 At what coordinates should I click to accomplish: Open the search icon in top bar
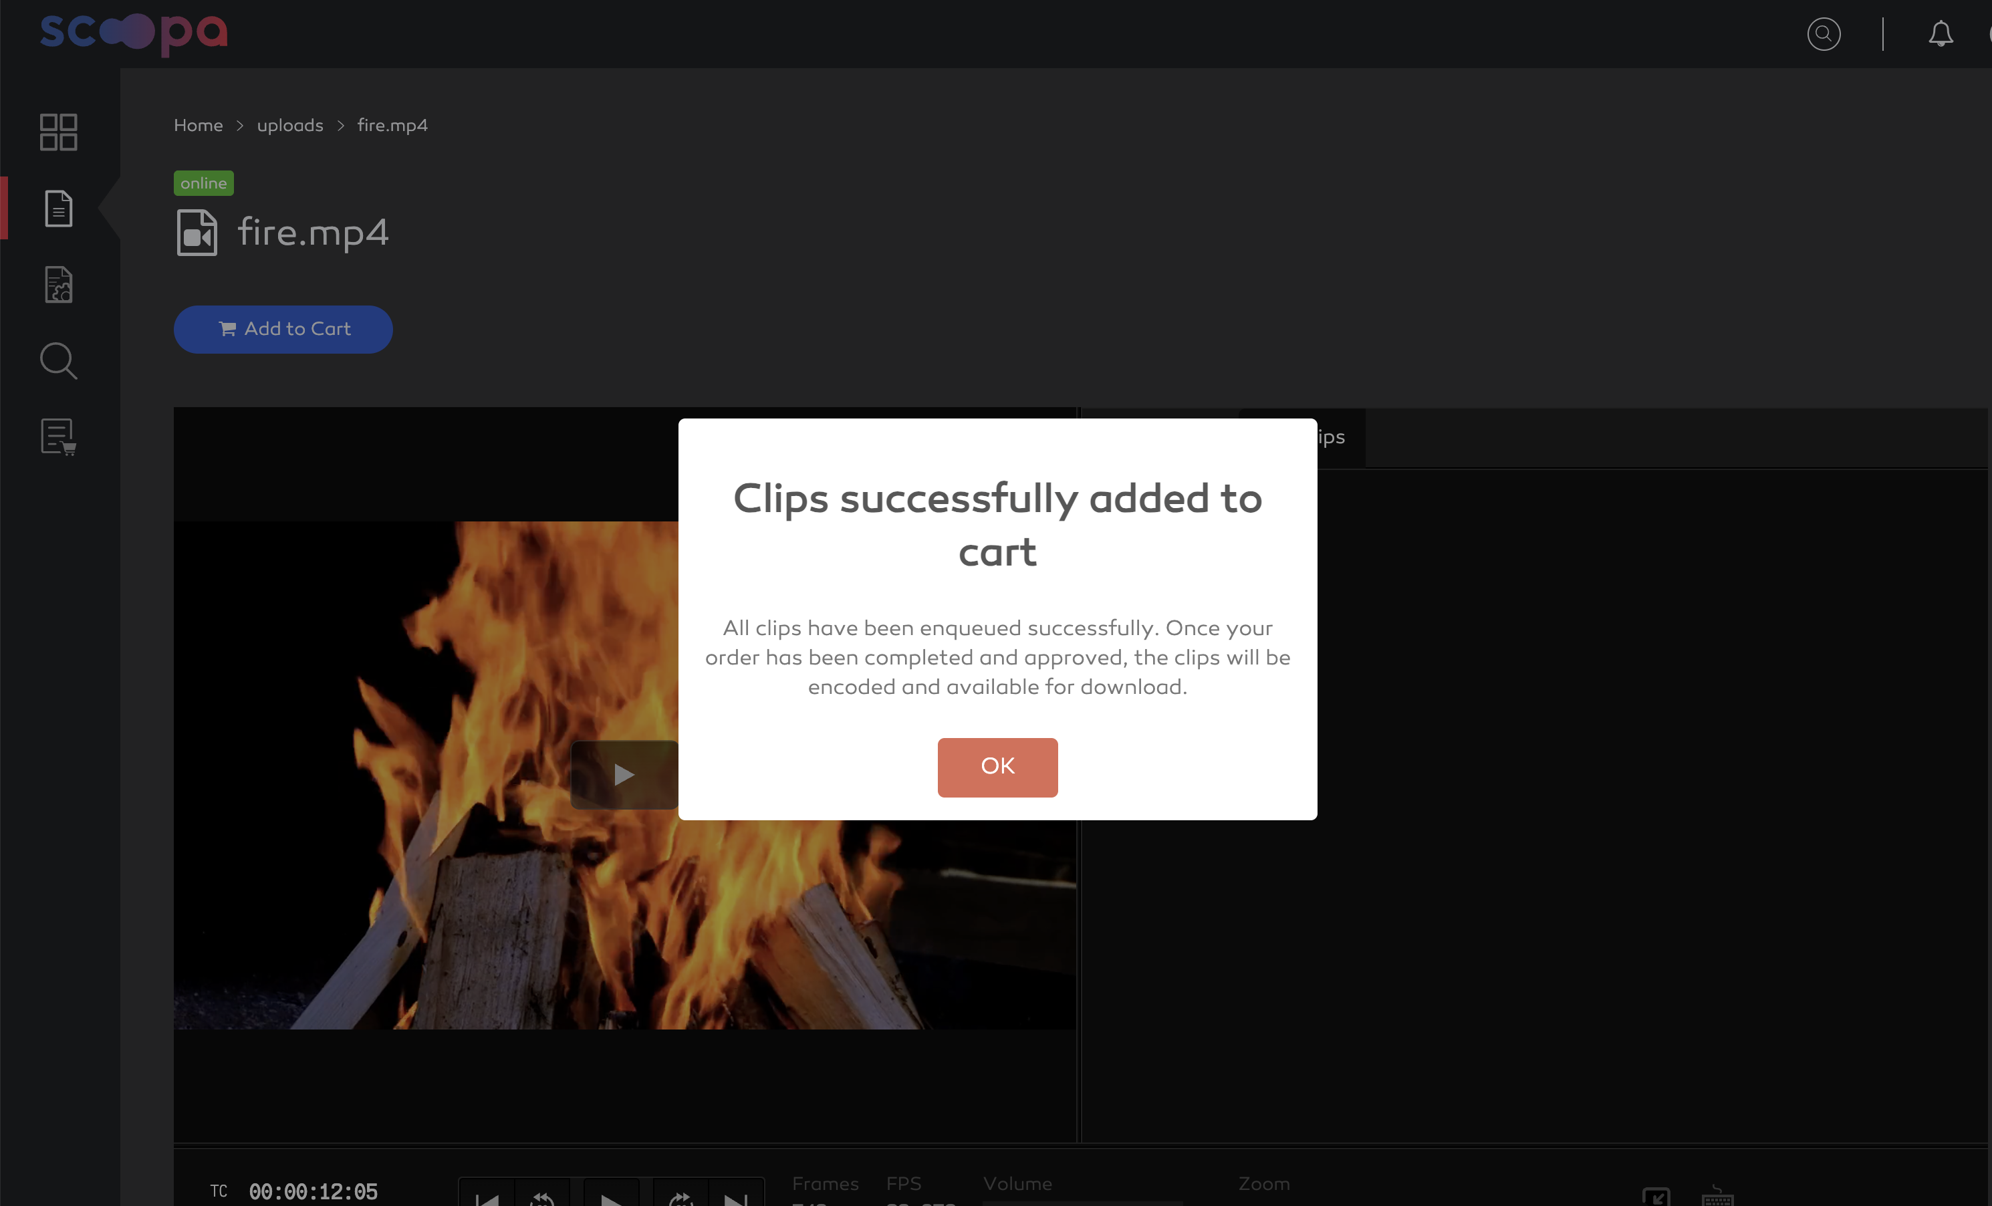tap(1823, 34)
